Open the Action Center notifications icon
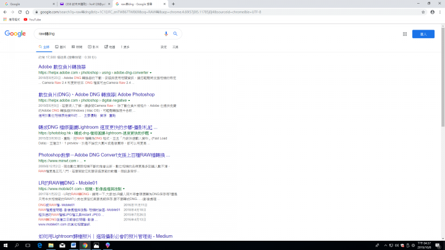The image size is (445, 250). coord(438,246)
